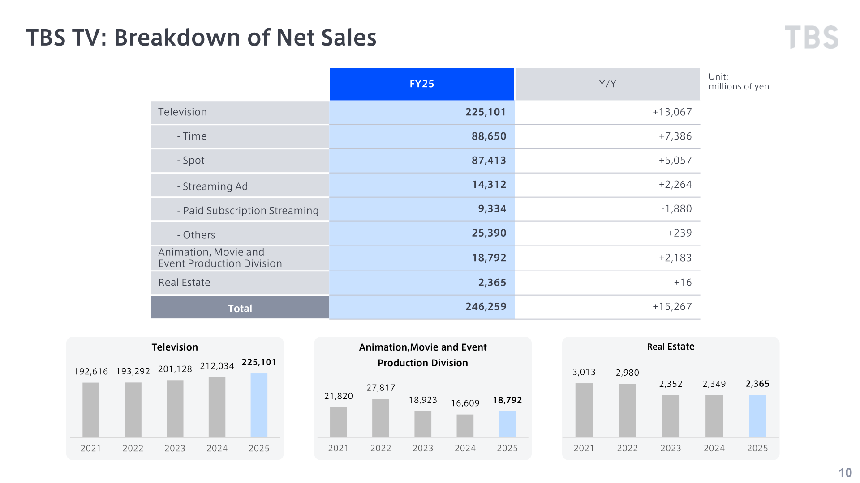The width and height of the screenshot is (860, 483).
Task: Click the table value 18,792
Action: tap(489, 258)
